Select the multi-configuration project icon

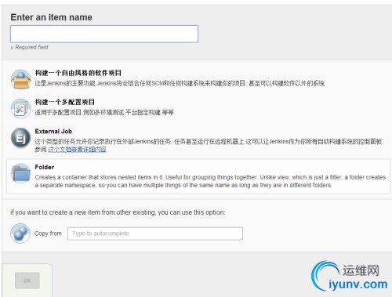tap(20, 108)
